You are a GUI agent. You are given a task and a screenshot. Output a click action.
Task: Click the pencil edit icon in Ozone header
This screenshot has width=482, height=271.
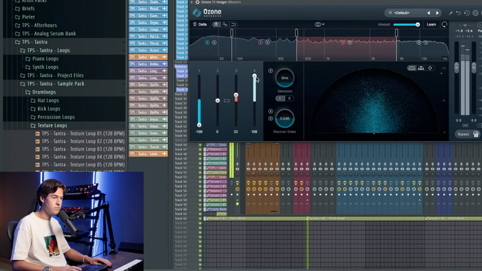[x=450, y=13]
